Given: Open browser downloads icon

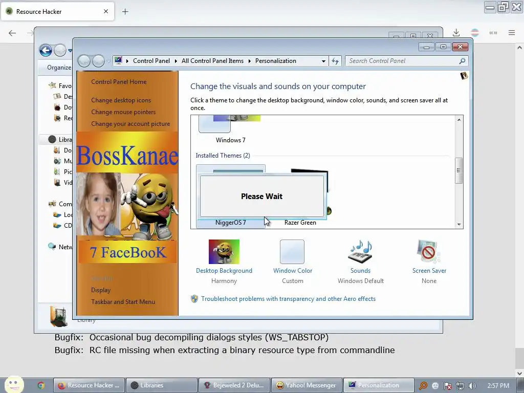Looking at the screenshot, I should click(x=456, y=32).
